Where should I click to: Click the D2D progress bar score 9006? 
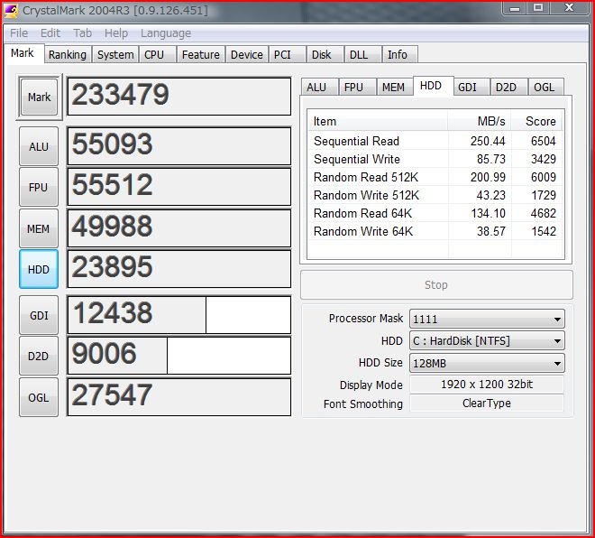(179, 356)
